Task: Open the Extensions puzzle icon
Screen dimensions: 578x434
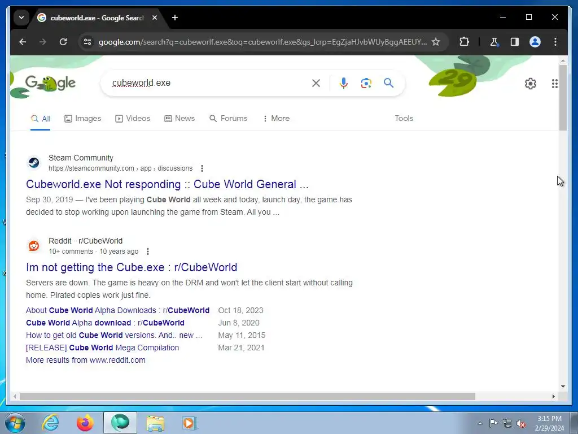Action: coord(464,42)
